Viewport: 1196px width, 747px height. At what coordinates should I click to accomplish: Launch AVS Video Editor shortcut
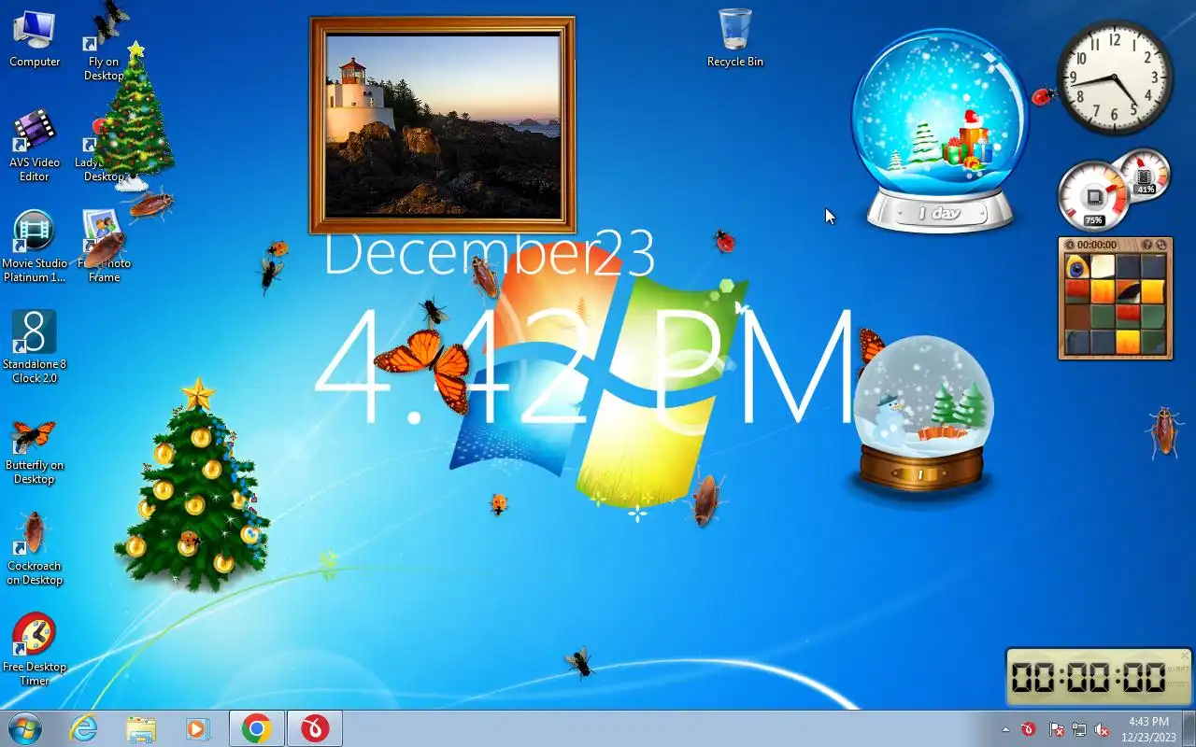[x=35, y=146]
